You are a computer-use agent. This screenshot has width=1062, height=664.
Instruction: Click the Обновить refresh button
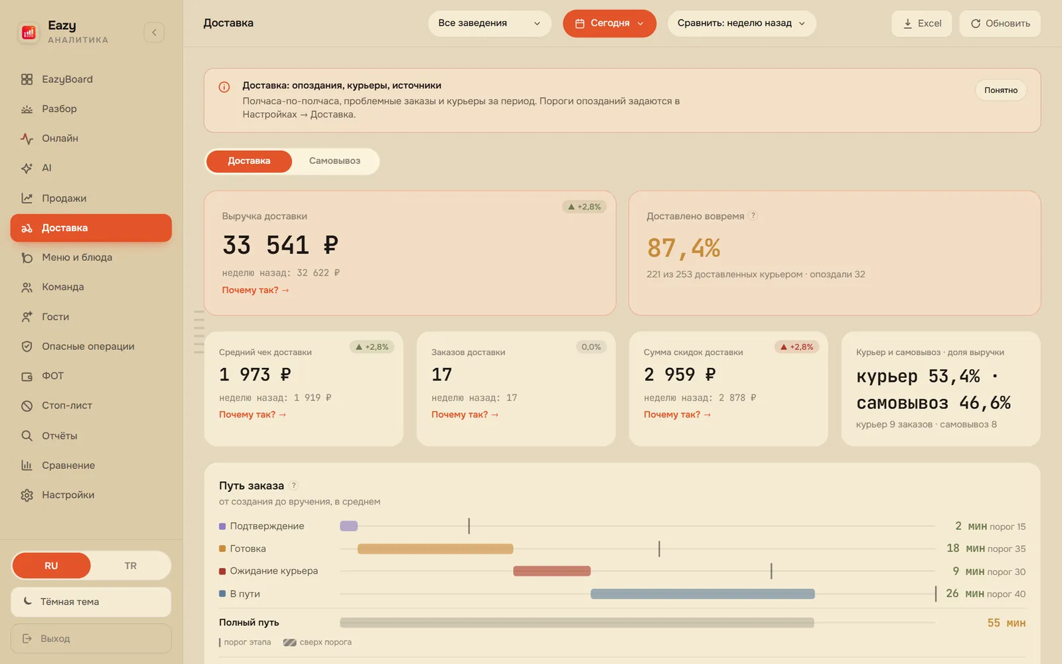tap(1000, 23)
